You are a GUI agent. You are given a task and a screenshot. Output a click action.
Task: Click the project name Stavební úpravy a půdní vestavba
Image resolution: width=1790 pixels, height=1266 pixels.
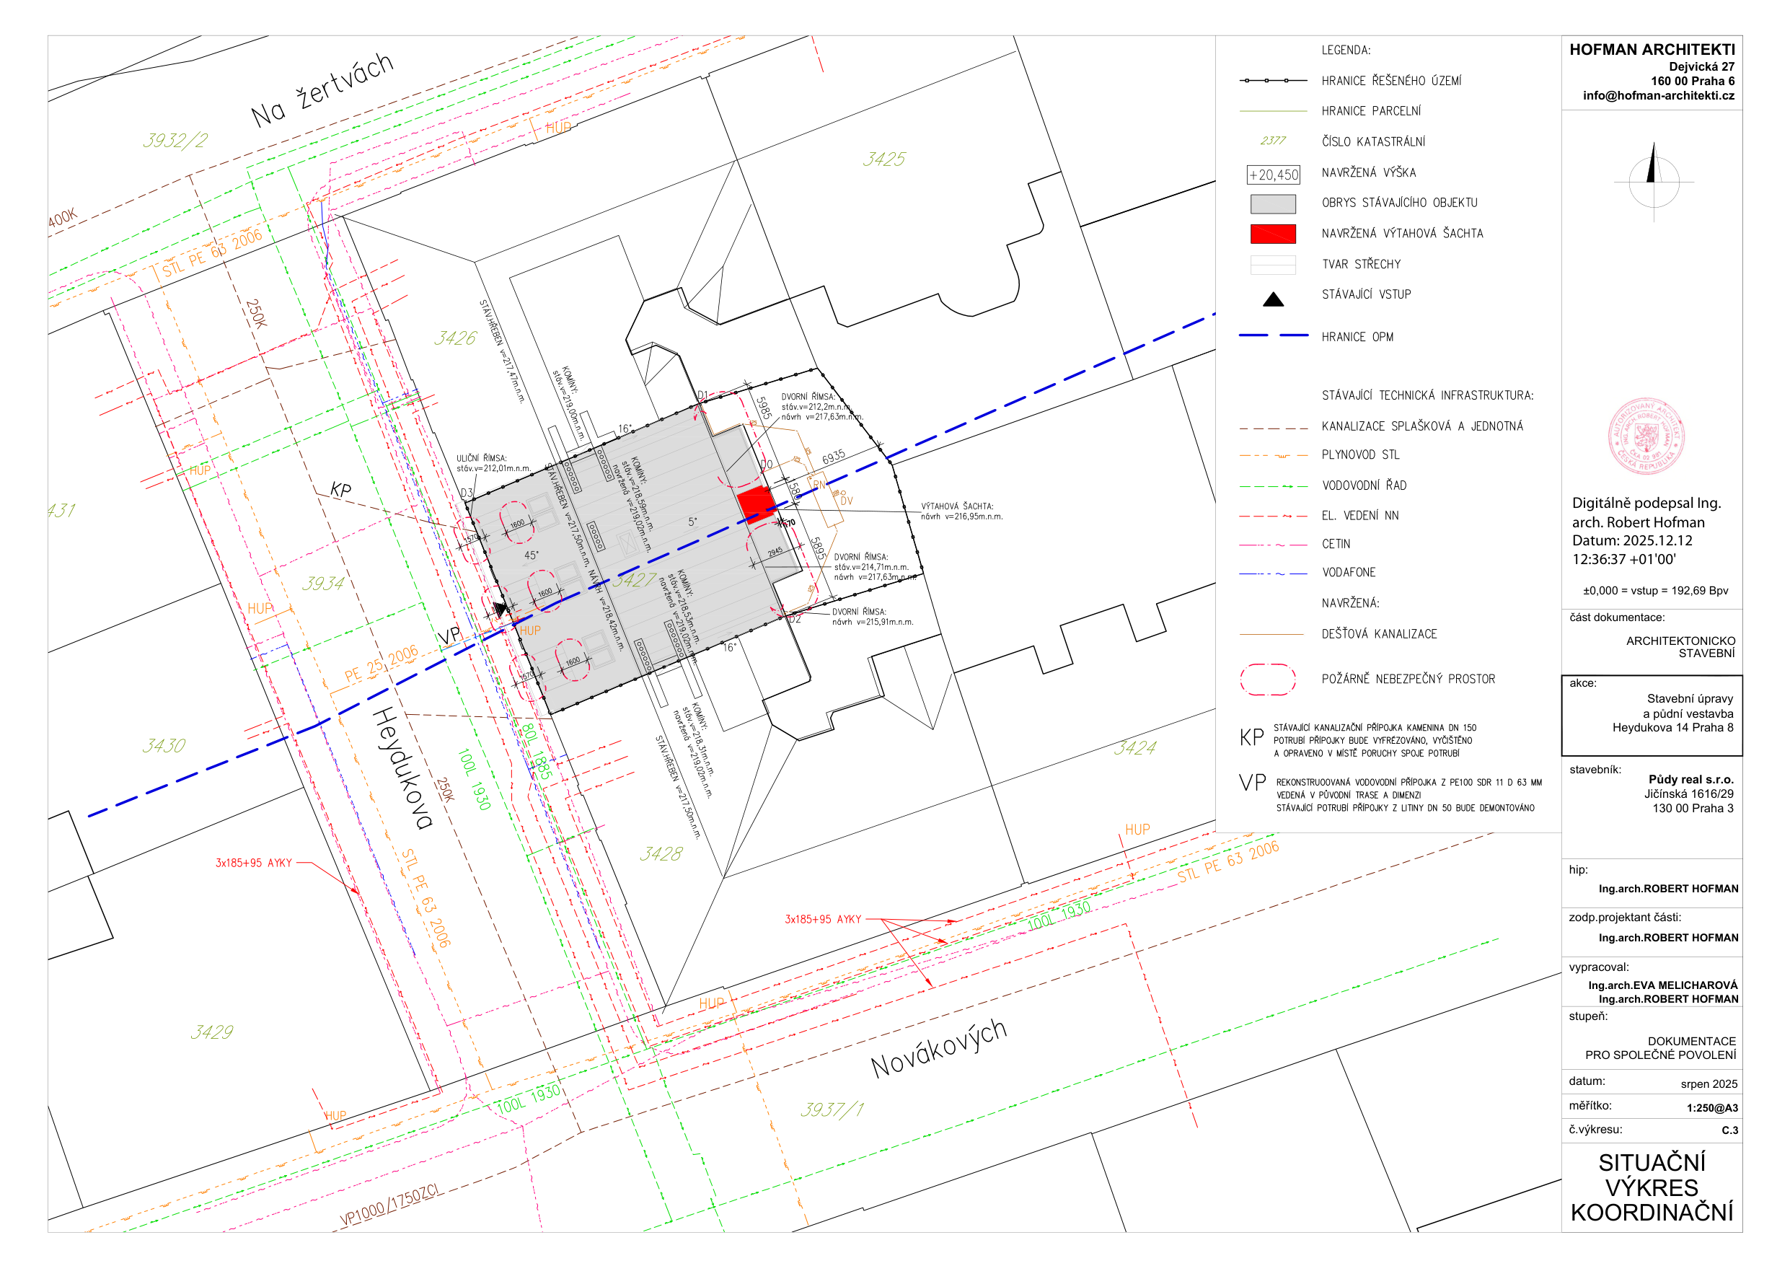1688,706
